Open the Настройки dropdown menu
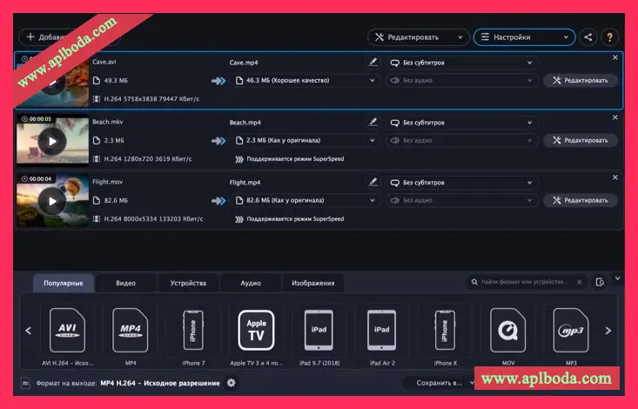 point(524,37)
